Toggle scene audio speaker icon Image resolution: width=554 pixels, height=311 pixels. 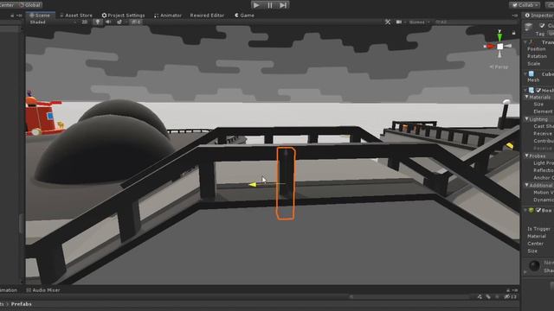tap(108, 22)
